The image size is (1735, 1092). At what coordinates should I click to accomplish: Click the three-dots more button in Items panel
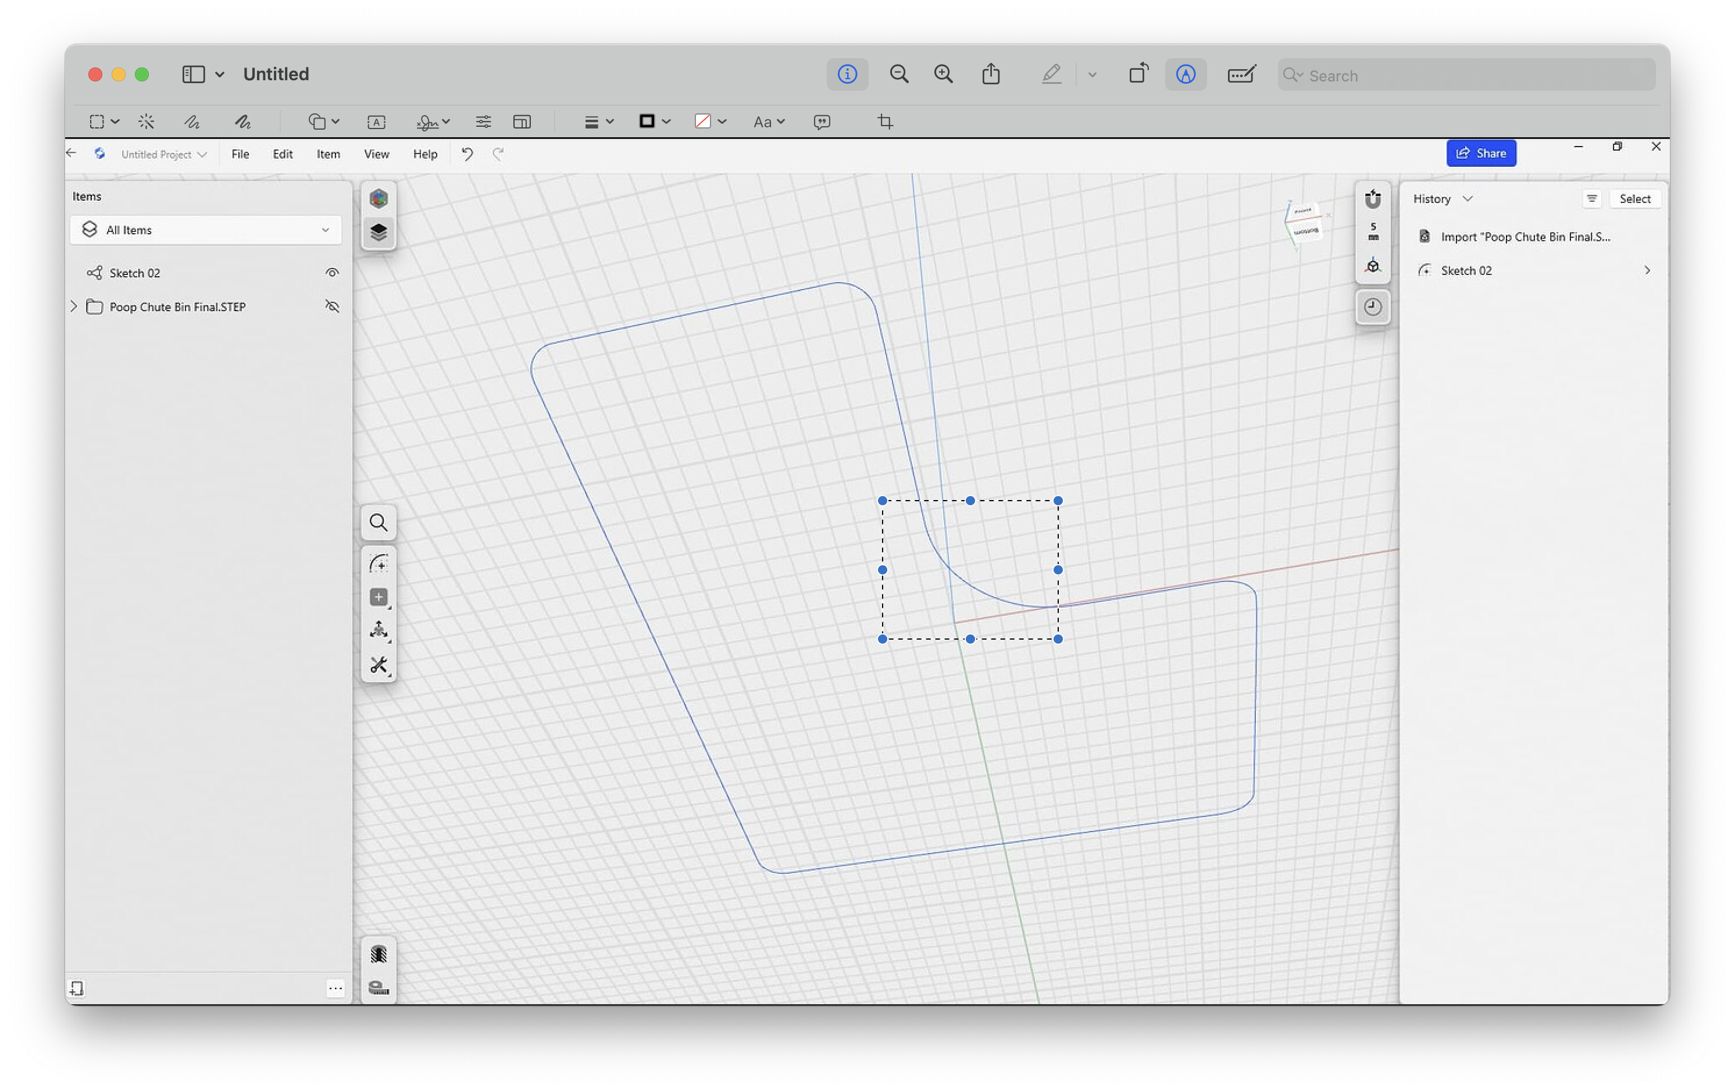[335, 988]
